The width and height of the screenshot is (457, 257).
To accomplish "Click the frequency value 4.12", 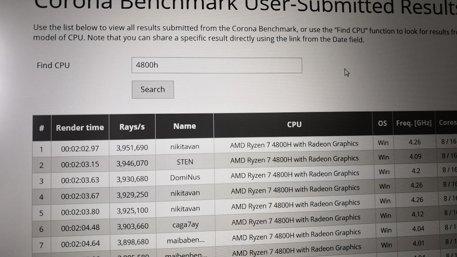I will point(417,215).
